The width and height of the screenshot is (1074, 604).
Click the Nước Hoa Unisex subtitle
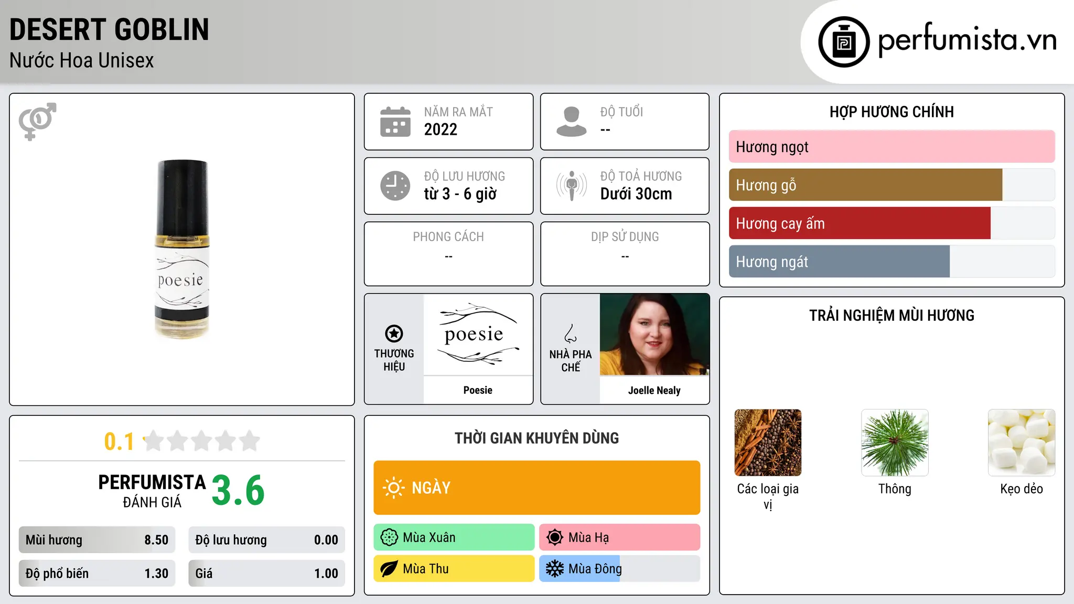click(x=82, y=61)
